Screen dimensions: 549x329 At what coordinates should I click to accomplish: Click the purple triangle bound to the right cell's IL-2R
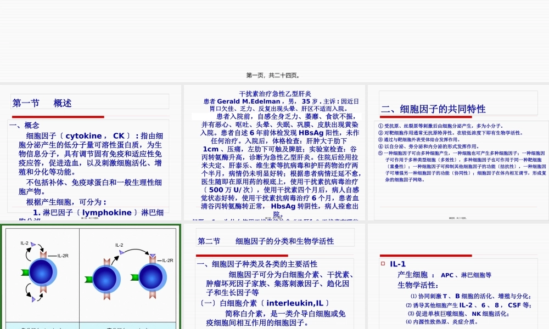tap(153, 254)
